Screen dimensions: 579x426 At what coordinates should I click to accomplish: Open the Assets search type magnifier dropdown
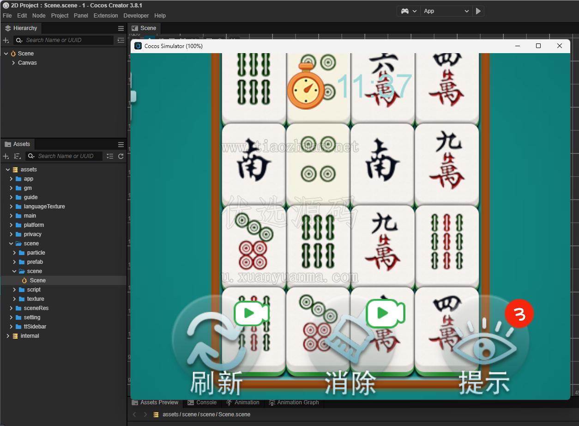click(x=31, y=156)
